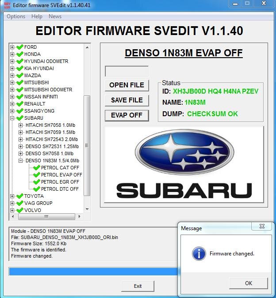Select PETROL EVAP OFF tree item
Screen dimensions: 276x298
61,175
